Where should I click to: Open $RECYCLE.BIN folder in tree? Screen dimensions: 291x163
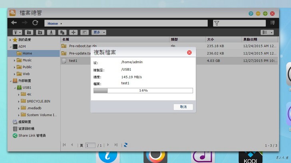coord(38,101)
